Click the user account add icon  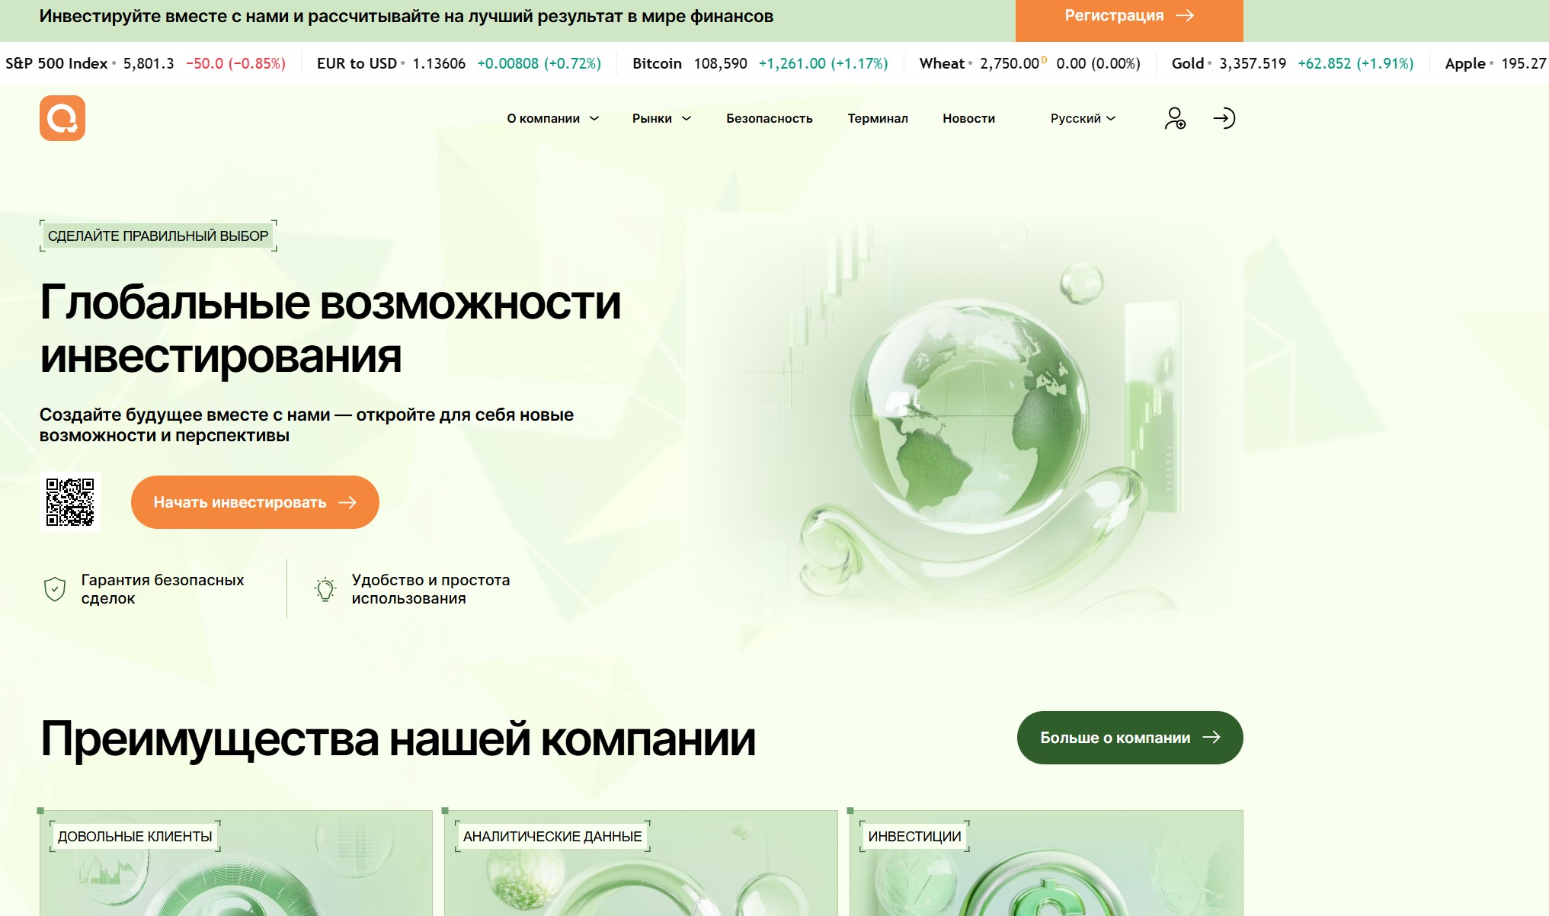[1175, 118]
